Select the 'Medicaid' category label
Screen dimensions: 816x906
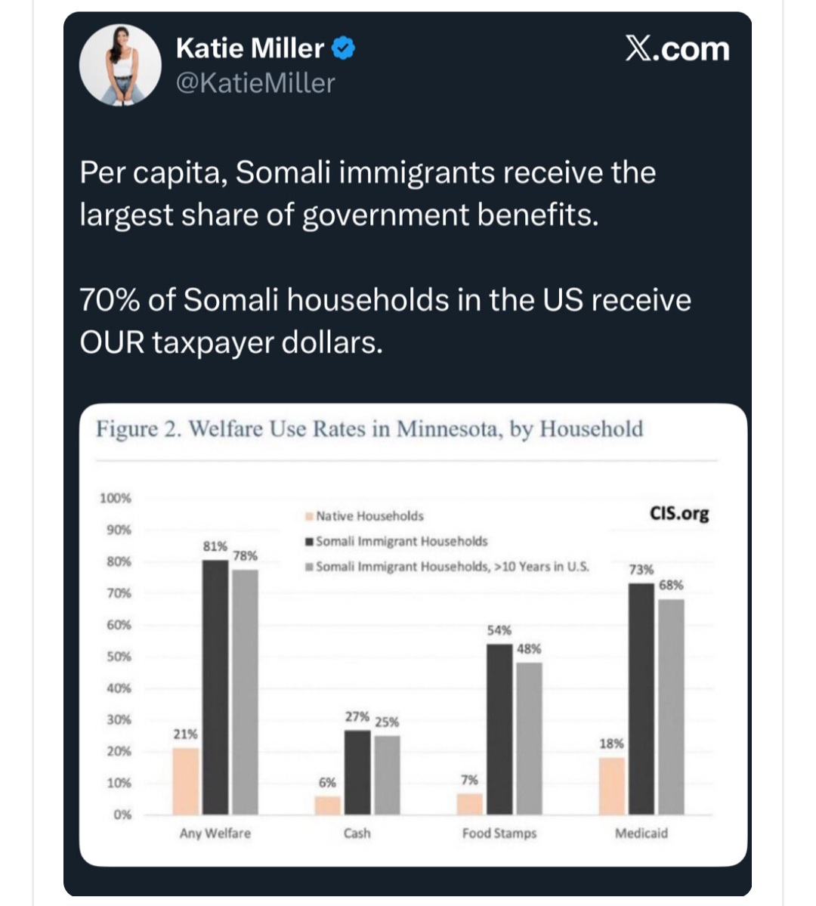pos(641,833)
